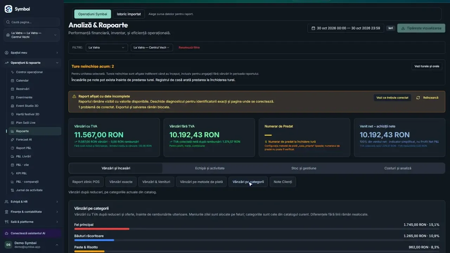450x253 pixels.
Task: Click the Plan Sală Live icon
Action: point(13,123)
